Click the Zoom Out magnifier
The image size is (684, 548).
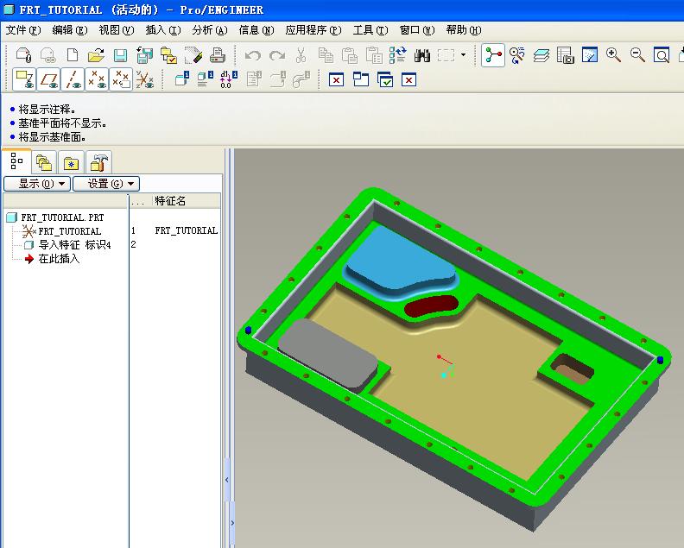coord(637,55)
